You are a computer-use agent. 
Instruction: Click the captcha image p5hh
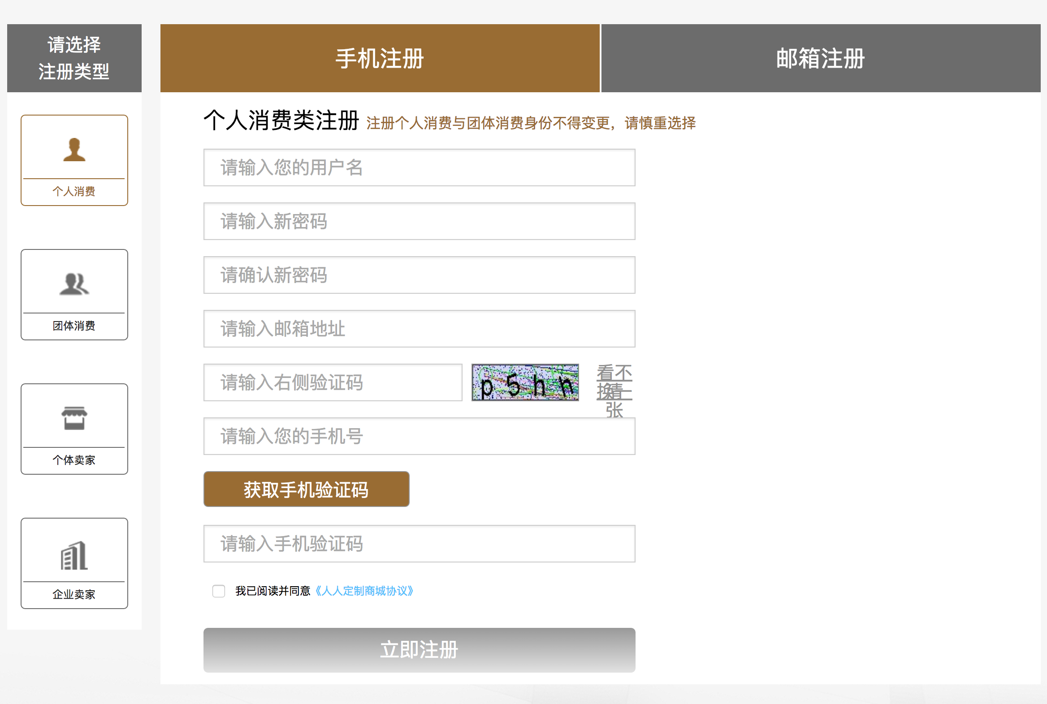pos(525,382)
